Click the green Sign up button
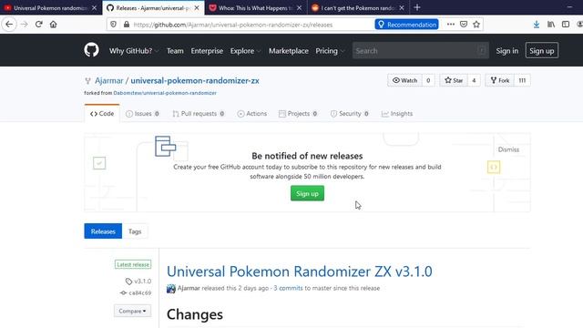The width and height of the screenshot is (583, 328). [x=307, y=193]
